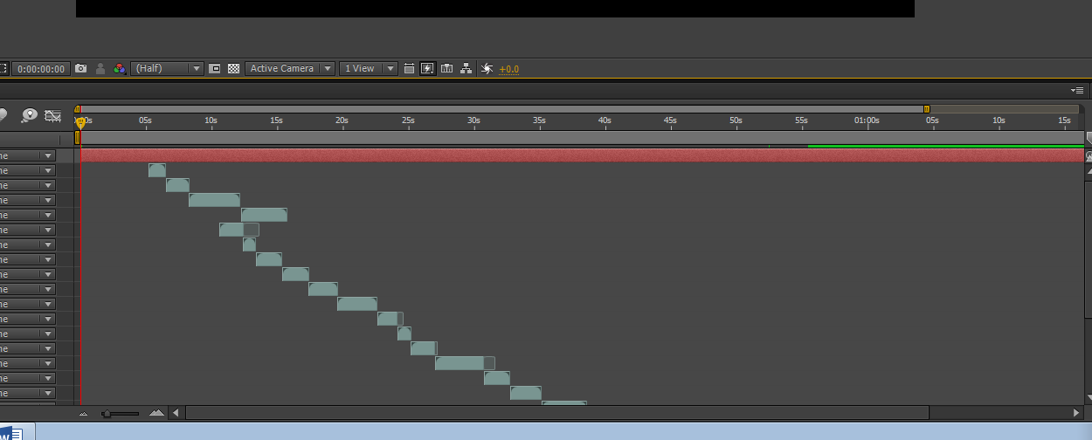Image resolution: width=1092 pixels, height=440 pixels.
Task: Click the Timeline button in viewer bar
Action: click(447, 68)
